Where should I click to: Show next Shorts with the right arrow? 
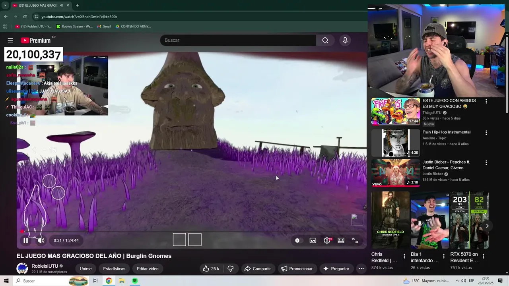487,226
